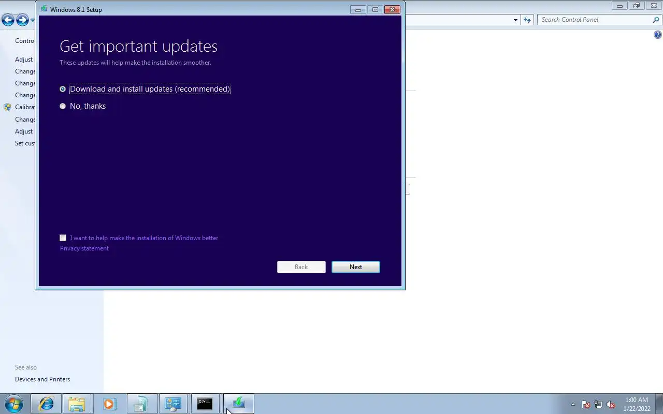Open the Privacy statement link
Viewport: 663px width, 414px height.
coord(84,248)
